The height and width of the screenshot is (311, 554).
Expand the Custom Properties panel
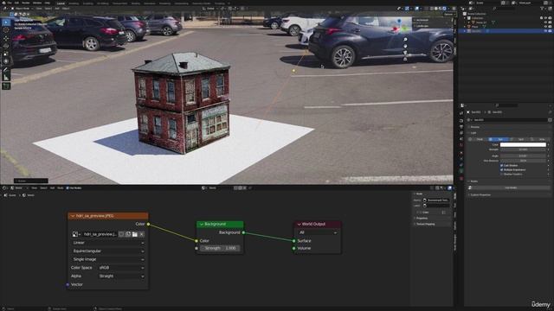480,194
